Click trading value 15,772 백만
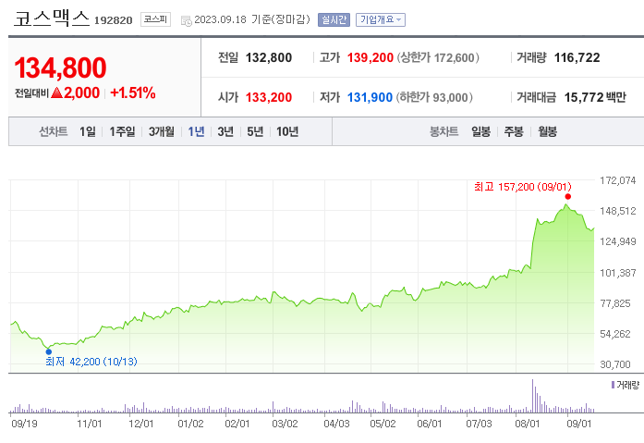The image size is (644, 443). coord(595,97)
